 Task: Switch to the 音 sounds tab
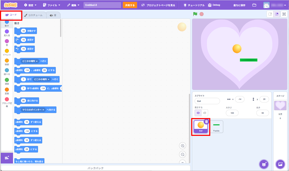pyautogui.click(x=53, y=15)
